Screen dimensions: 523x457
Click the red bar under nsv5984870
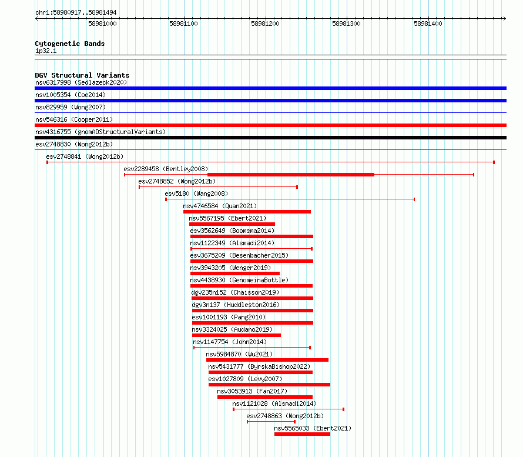pos(267,360)
